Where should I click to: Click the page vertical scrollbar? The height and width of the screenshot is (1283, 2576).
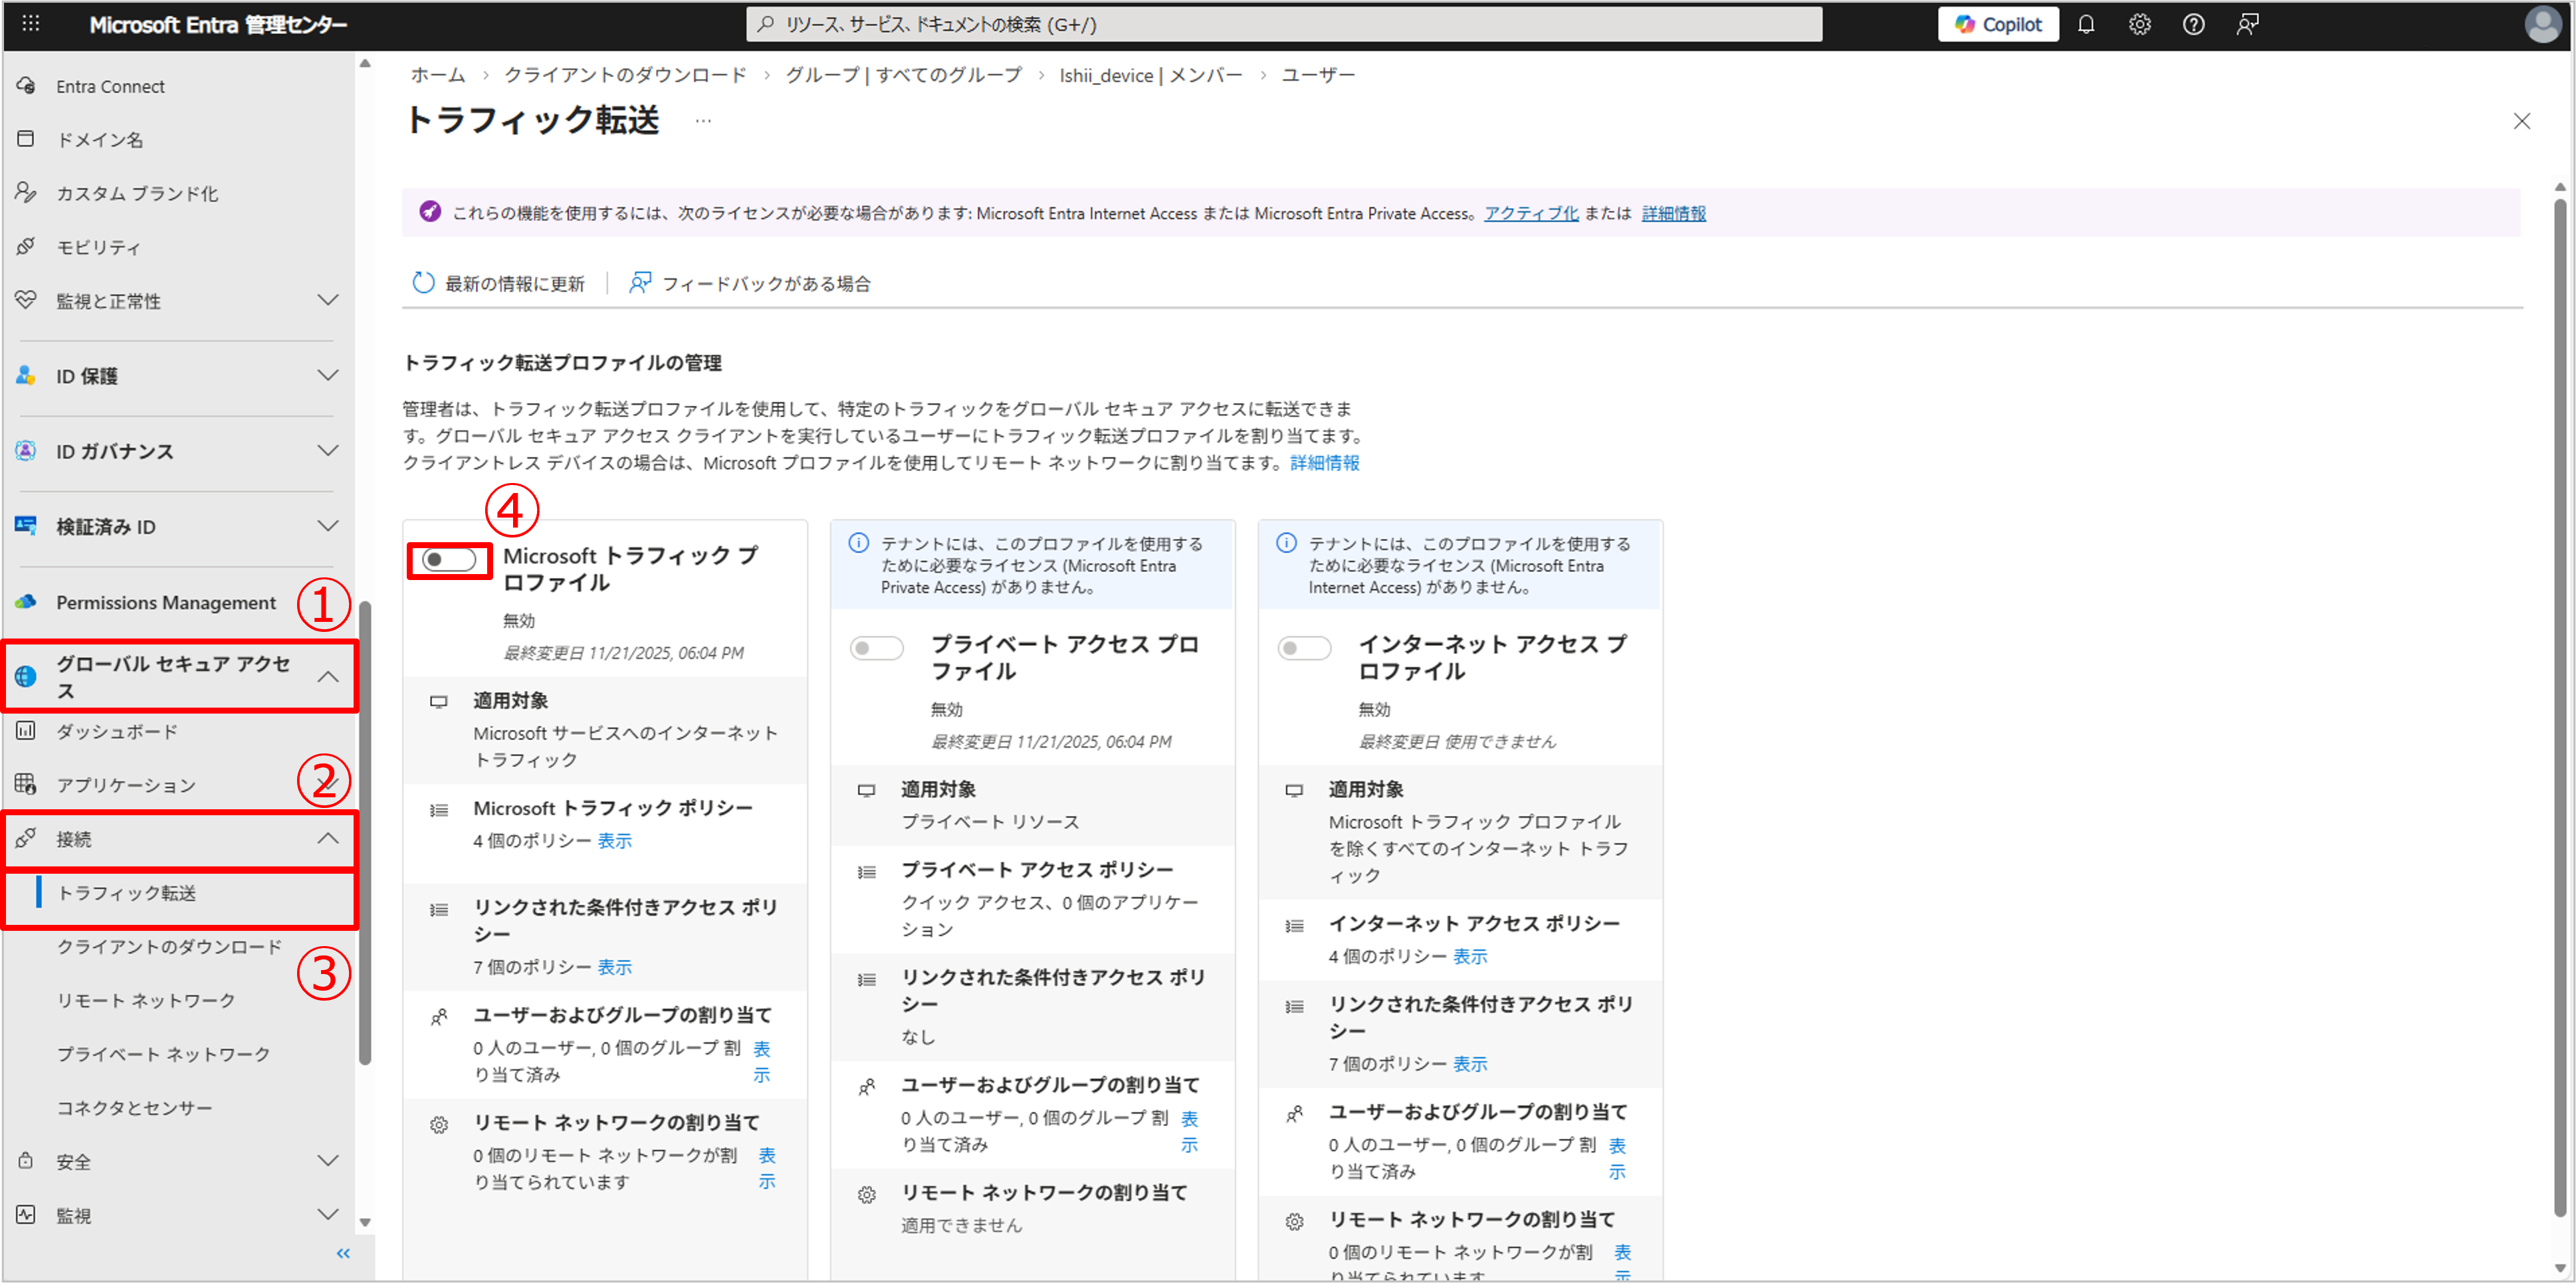pos(2559,700)
